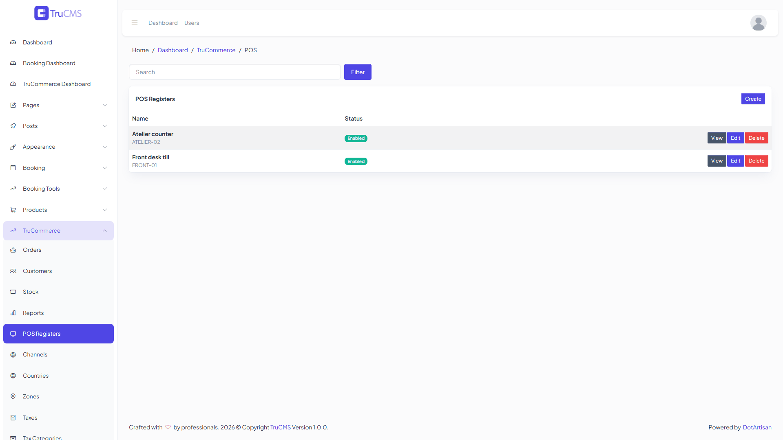The width and height of the screenshot is (783, 440).
Task: Click the Posts pin icon
Action: click(13, 126)
